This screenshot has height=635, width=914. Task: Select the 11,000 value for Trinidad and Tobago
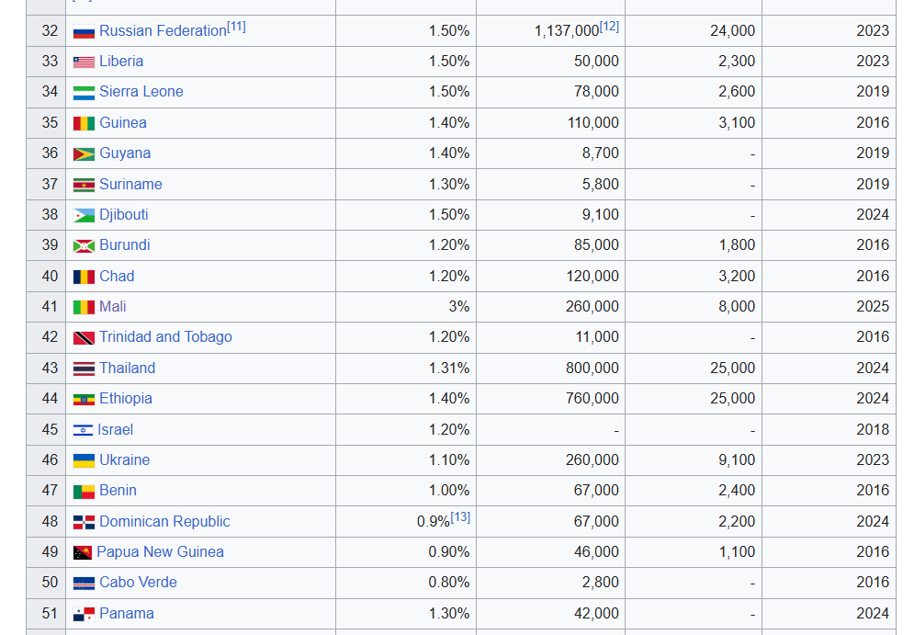point(596,337)
